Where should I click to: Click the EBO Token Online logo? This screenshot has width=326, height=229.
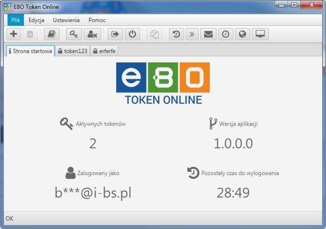click(163, 84)
